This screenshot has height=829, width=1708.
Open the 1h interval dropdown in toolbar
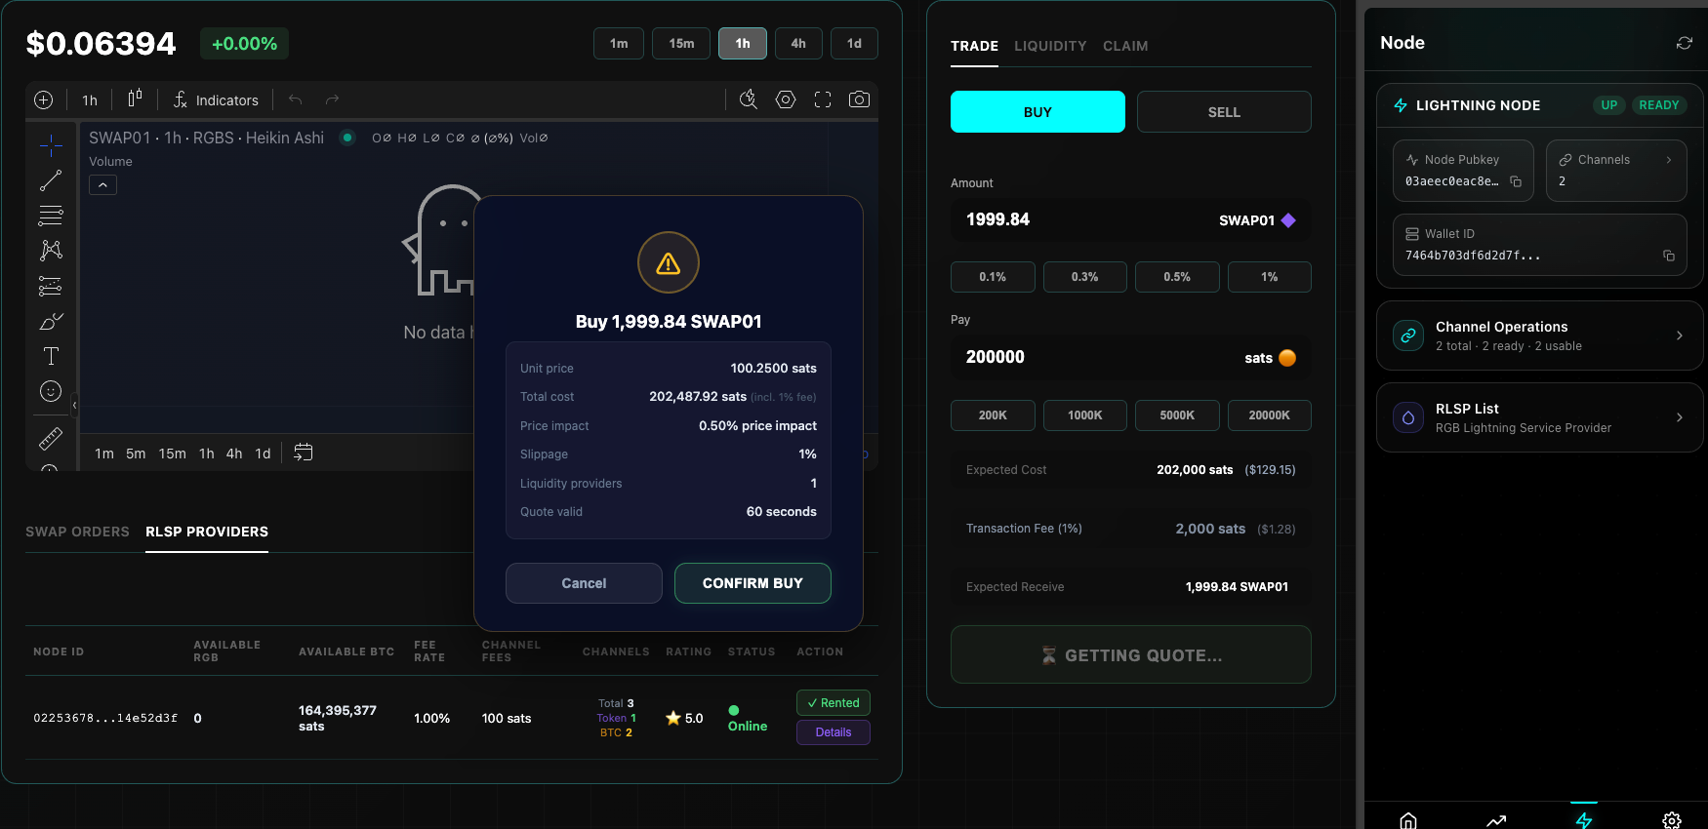[90, 99]
